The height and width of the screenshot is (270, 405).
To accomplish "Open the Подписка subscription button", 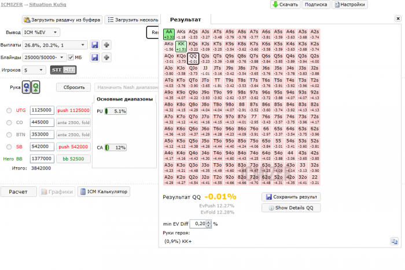I will [316, 5].
